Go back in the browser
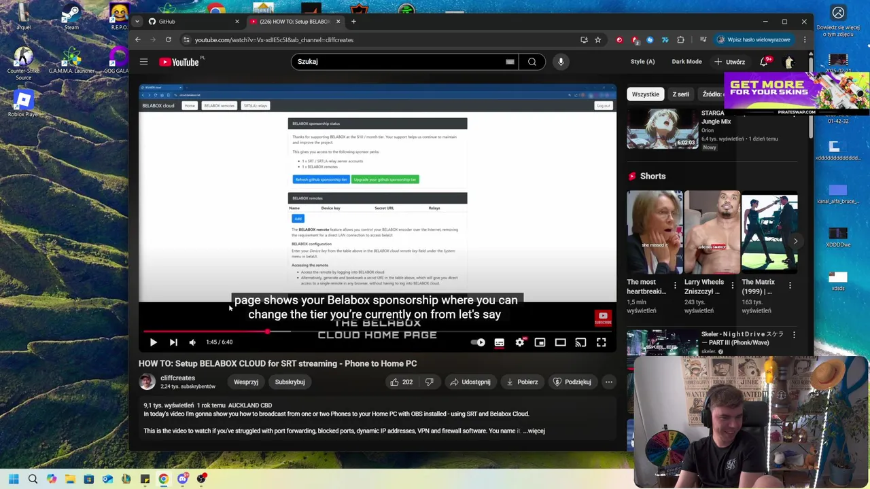 [137, 40]
